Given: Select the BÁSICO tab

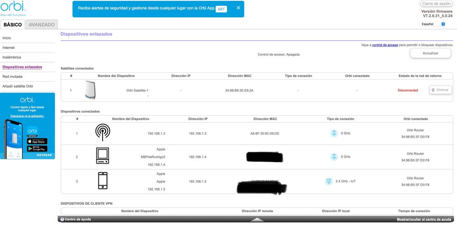Looking at the screenshot, I should tap(12, 25).
